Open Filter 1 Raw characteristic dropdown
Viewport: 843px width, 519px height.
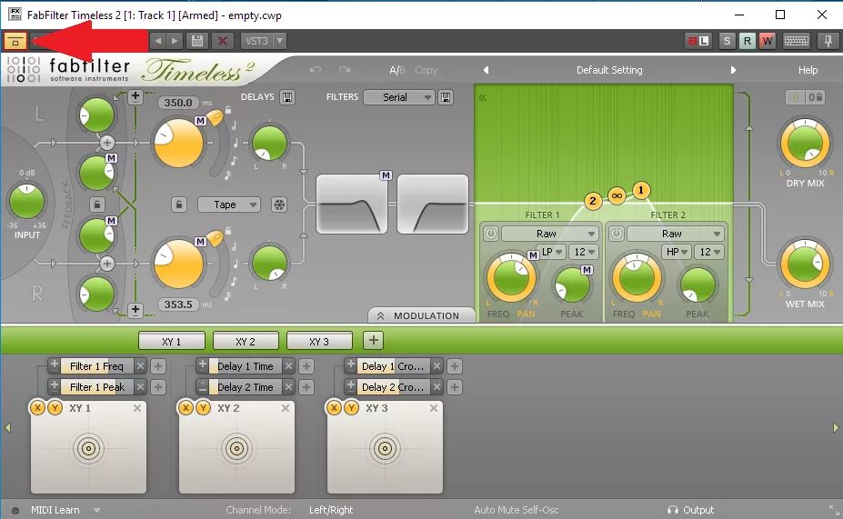point(550,234)
